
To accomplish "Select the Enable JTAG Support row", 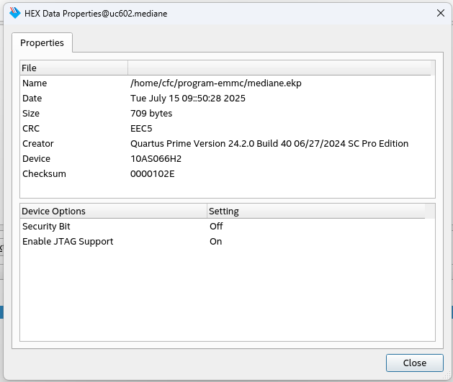I will coord(68,242).
